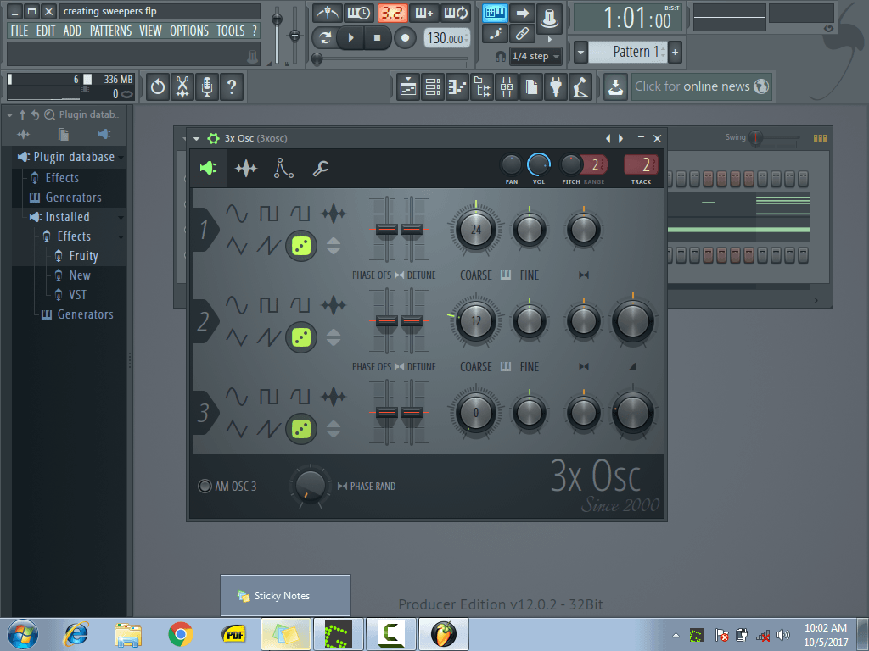
Task: Open the 3x Osc plugin settings tab icon
Action: pyautogui.click(x=209, y=168)
